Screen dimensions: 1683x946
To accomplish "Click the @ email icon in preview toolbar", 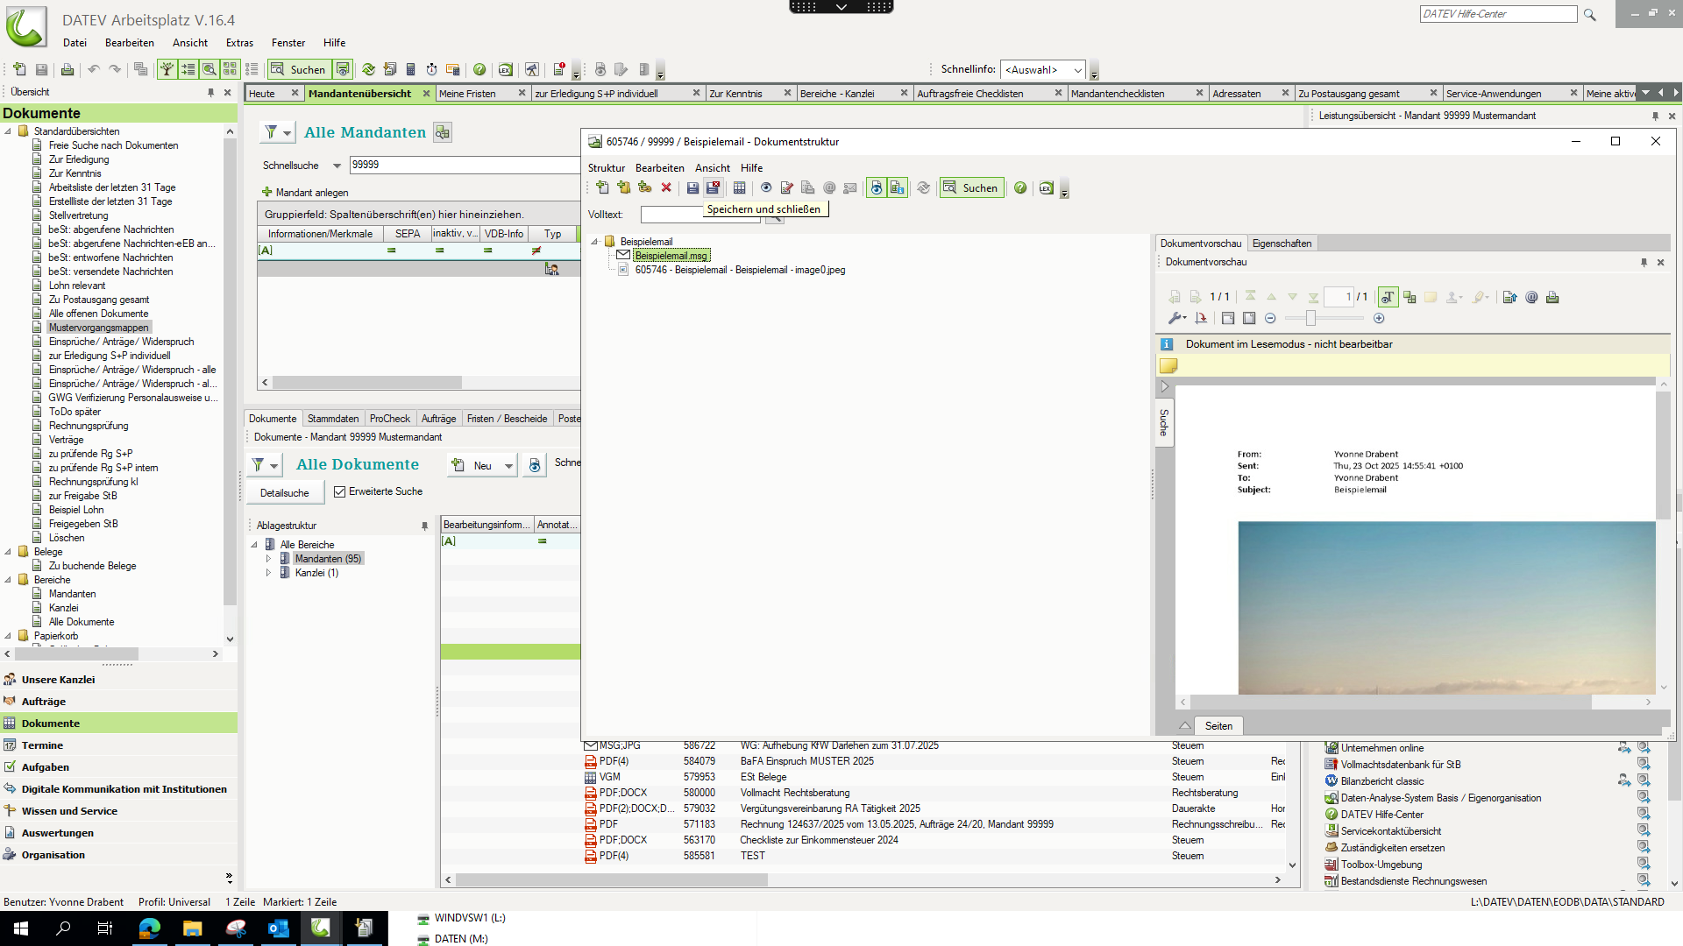I will click(x=1531, y=298).
